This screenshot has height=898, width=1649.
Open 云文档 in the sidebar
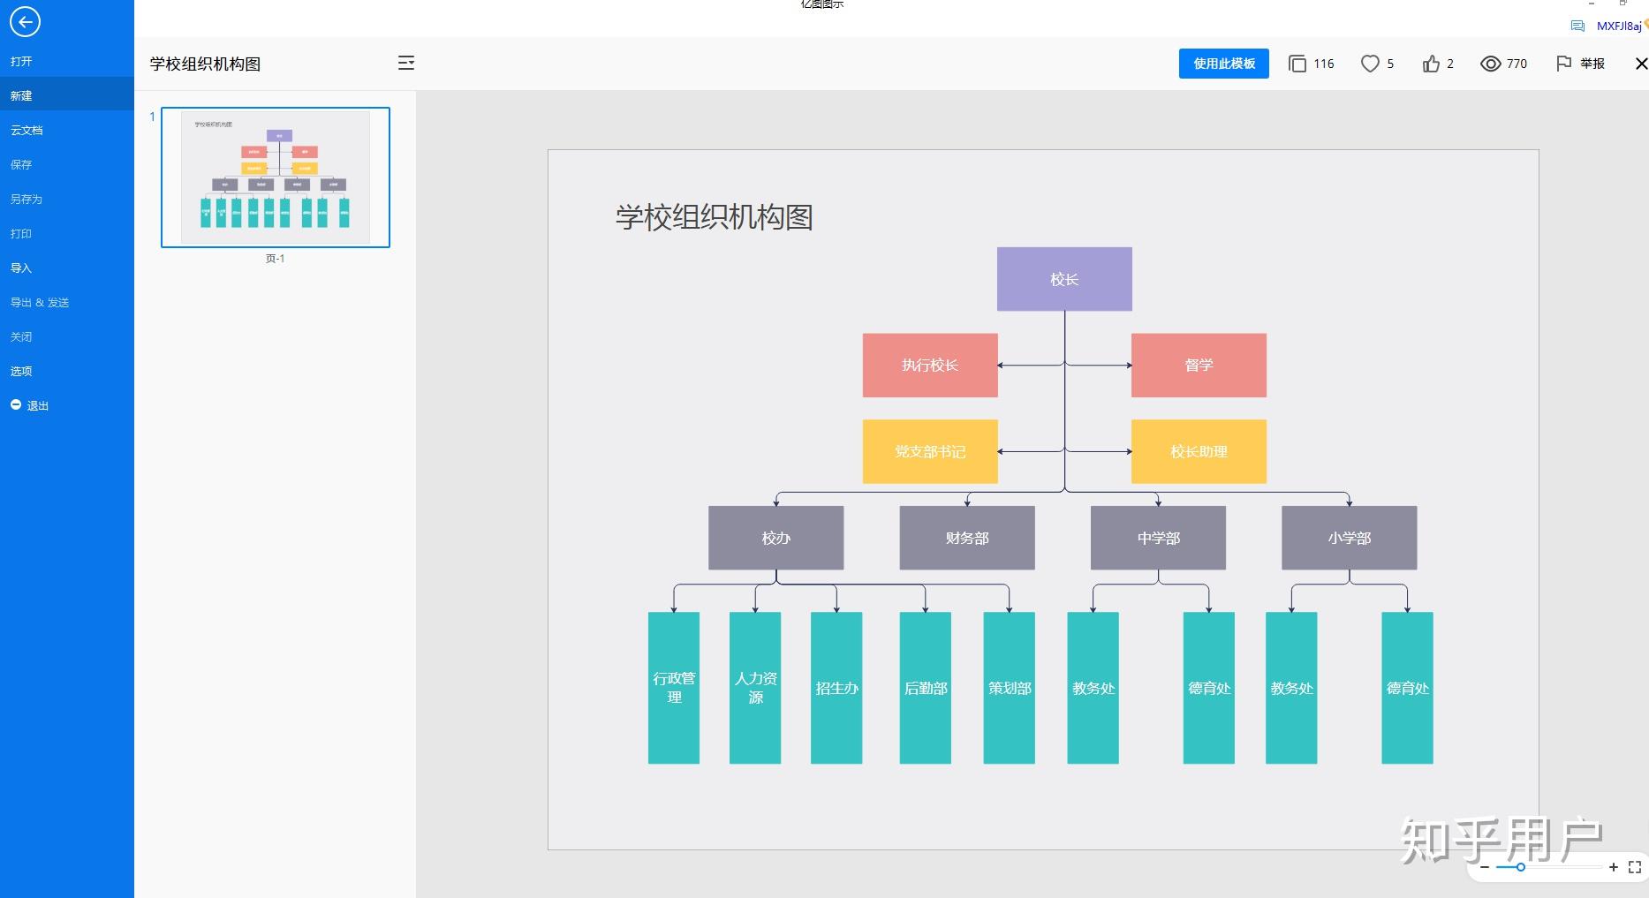(x=26, y=130)
